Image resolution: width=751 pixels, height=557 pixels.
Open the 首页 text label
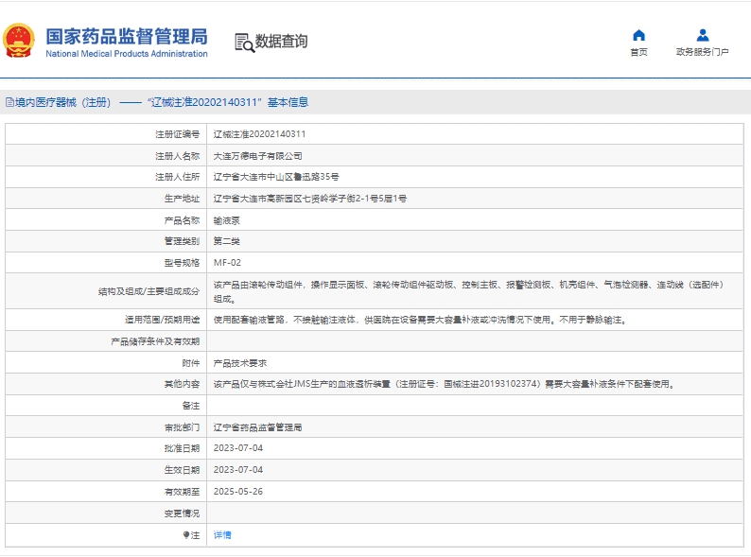tap(638, 52)
